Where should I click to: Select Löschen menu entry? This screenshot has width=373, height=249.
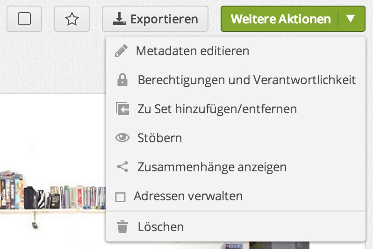160,227
